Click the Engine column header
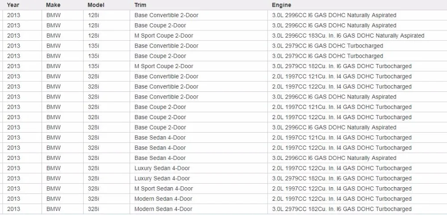 pos(281,5)
